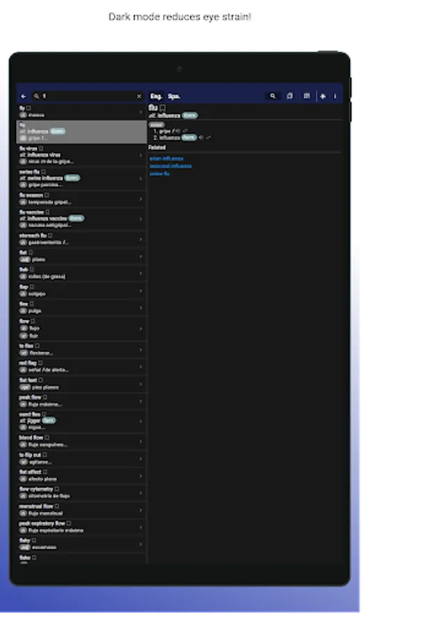Select the 'flap' result entry
Screen dimensions: 426x627
point(81,291)
